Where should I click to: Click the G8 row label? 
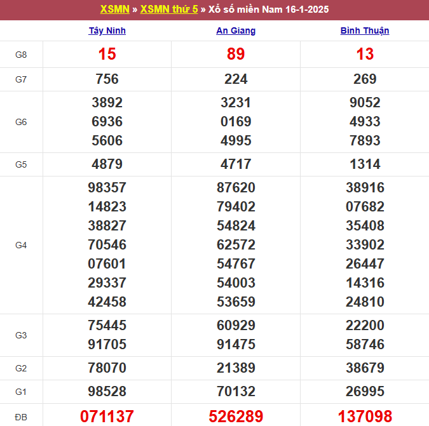21,55
